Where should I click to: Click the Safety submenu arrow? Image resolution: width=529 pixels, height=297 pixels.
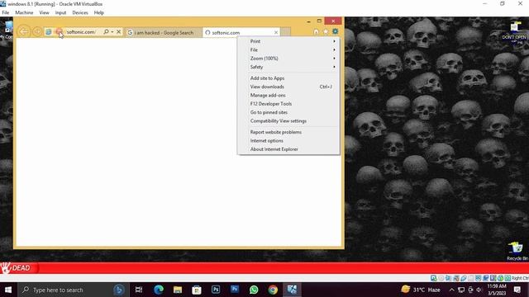(x=334, y=67)
